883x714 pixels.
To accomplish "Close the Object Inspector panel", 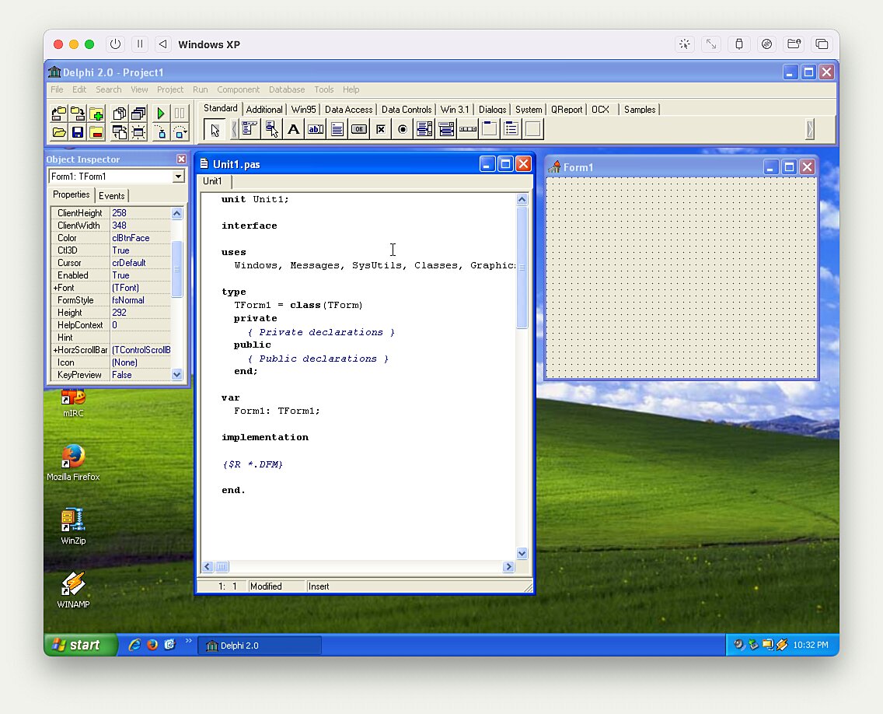I will (x=181, y=159).
